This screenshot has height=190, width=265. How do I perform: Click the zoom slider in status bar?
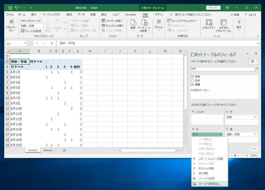[x=235, y=156]
